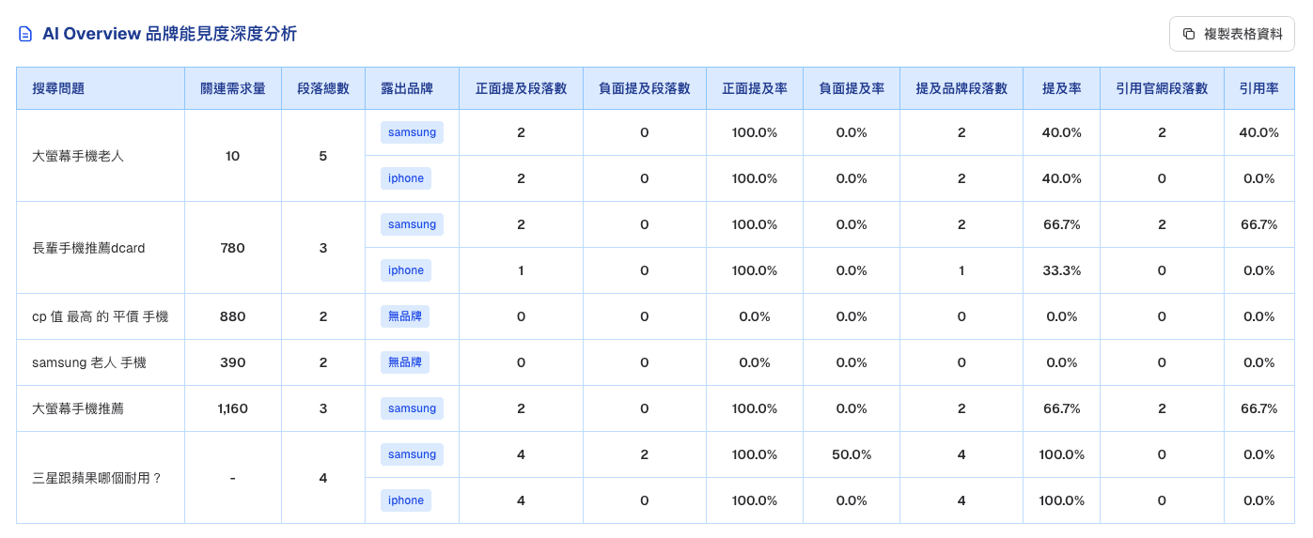Click the AI Overview 品牌能見度深度分析 heading
Screen dimensions: 1313x538
pos(169,34)
